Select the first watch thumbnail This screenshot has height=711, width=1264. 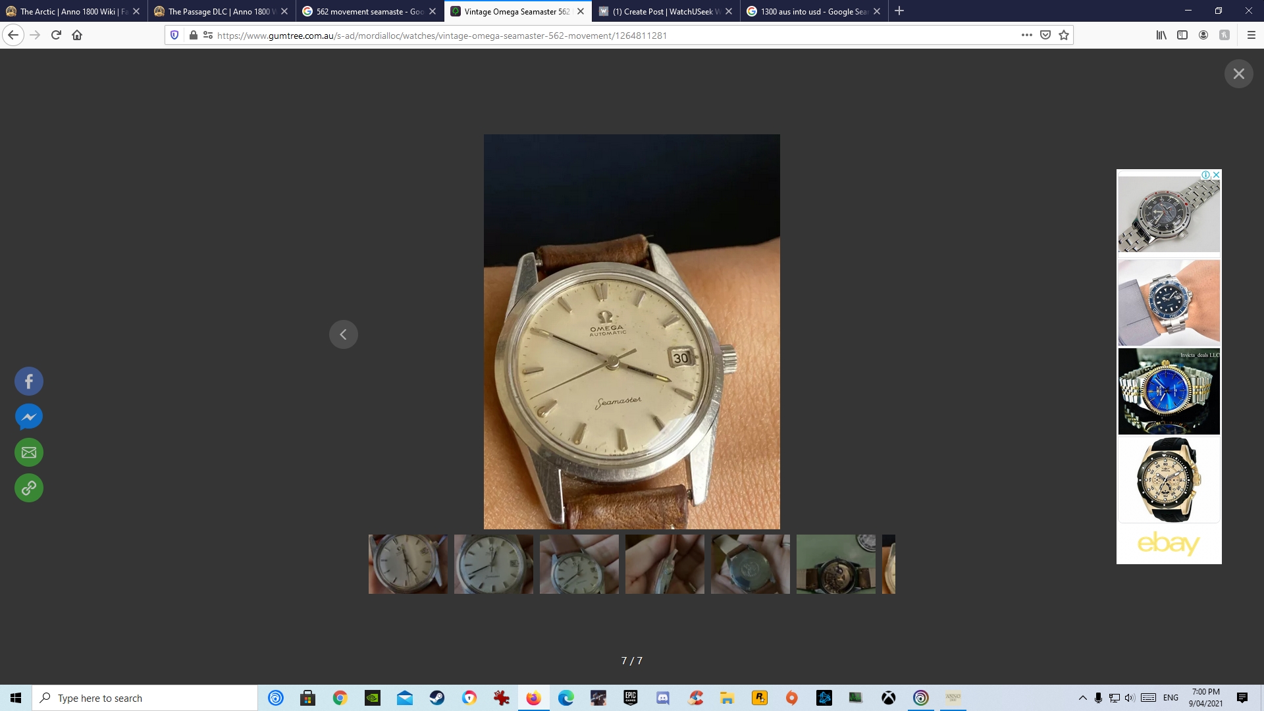click(408, 564)
